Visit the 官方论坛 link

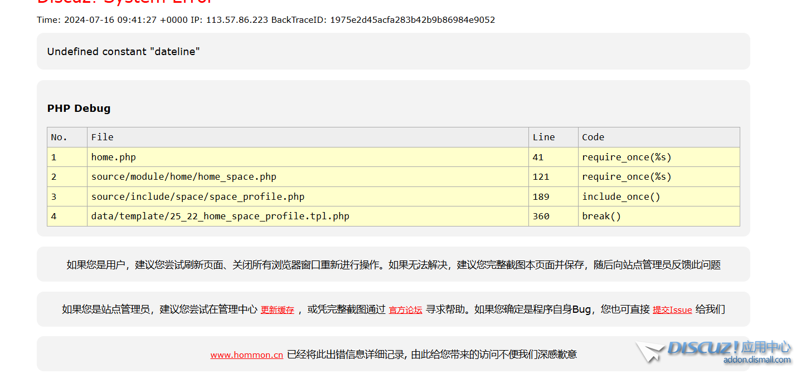point(405,310)
